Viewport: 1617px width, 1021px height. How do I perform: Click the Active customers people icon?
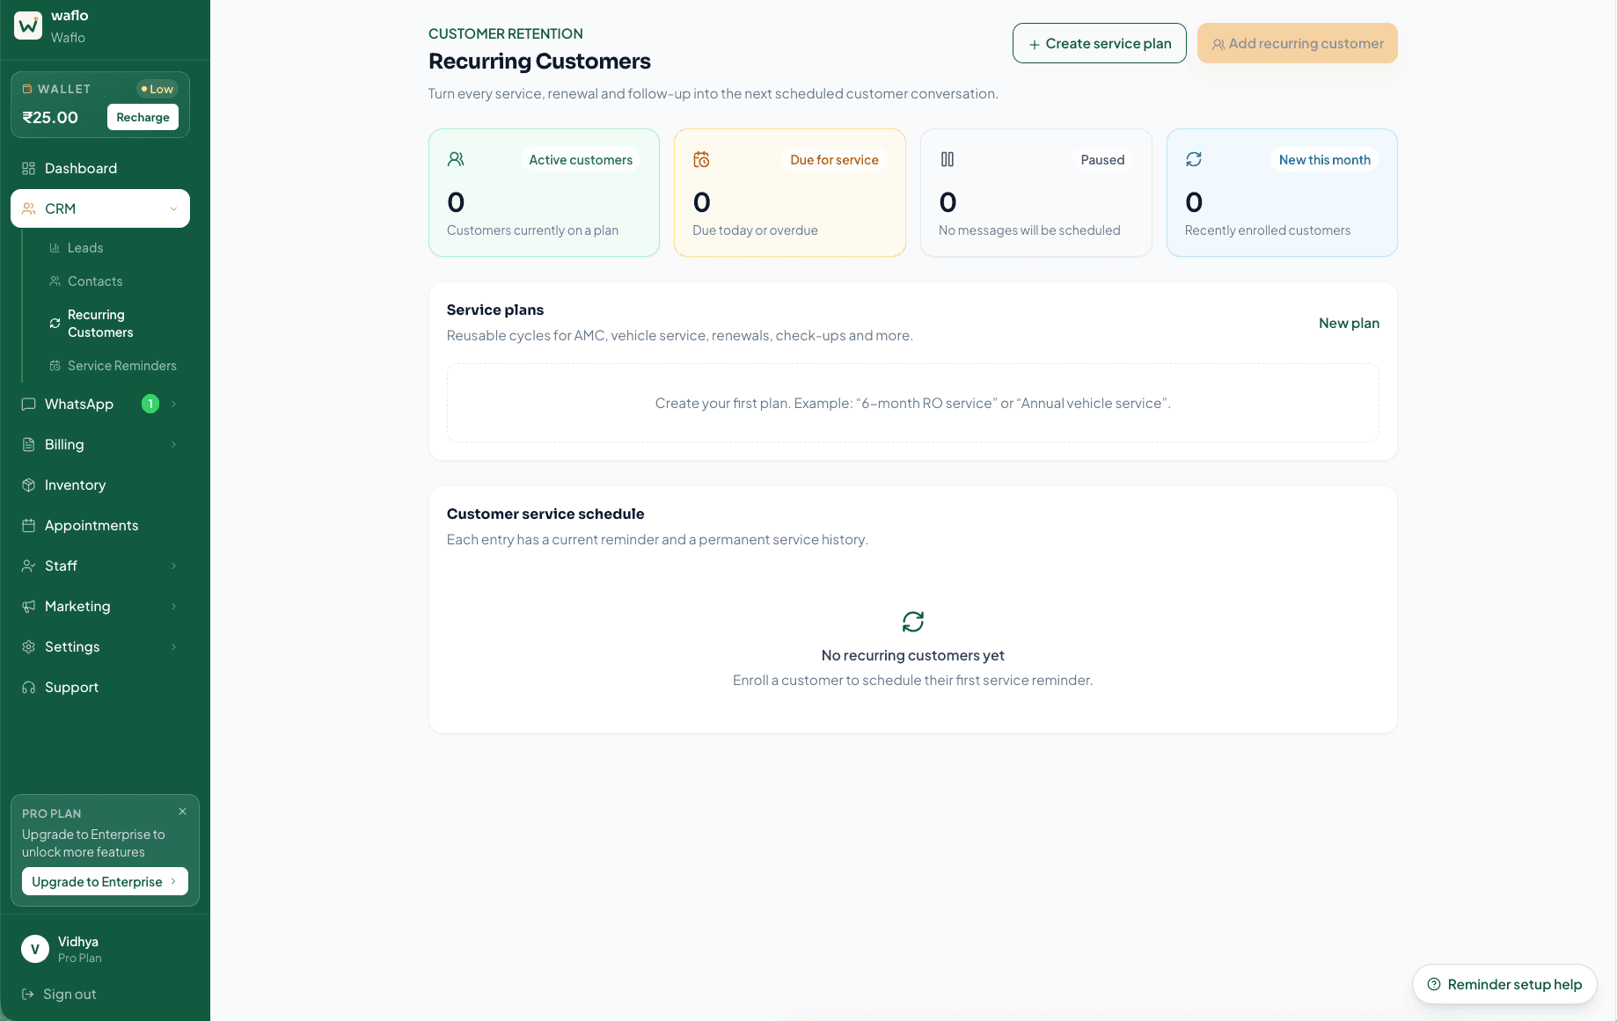pos(456,159)
